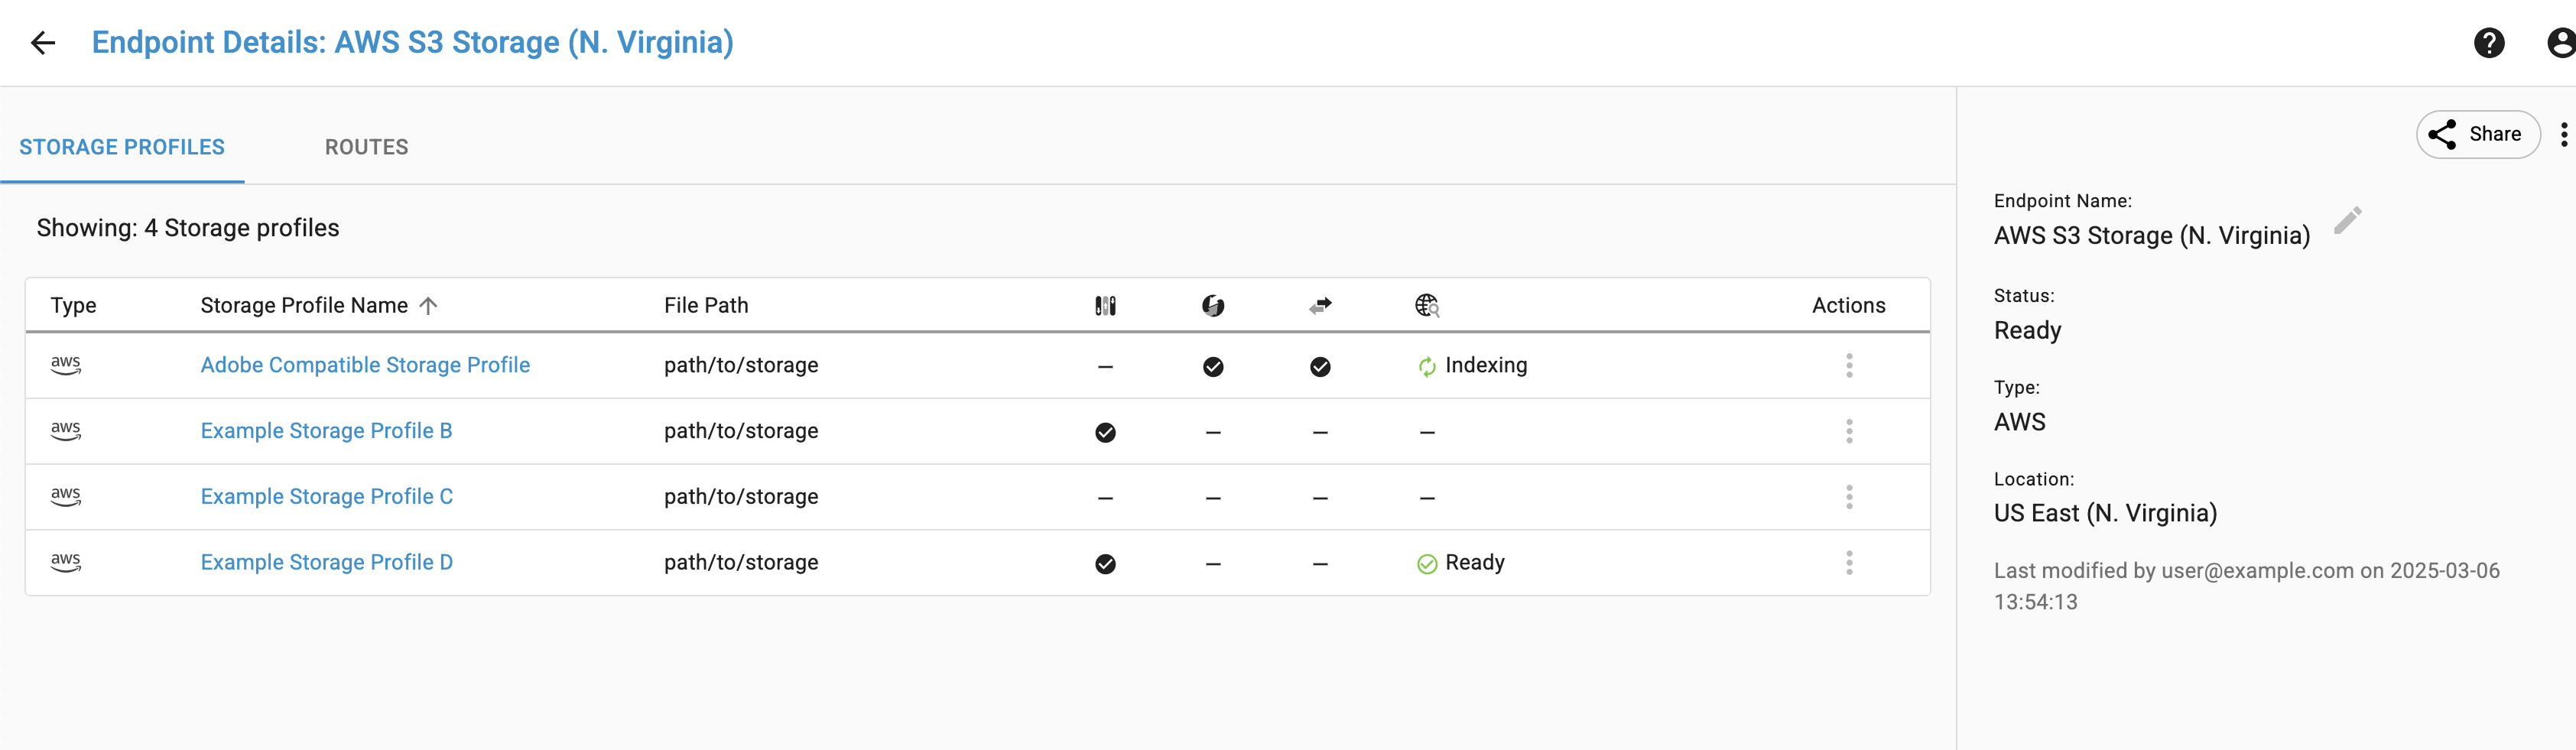Click the upload/download capability column icon
The height and width of the screenshot is (750, 2576).
point(1105,305)
